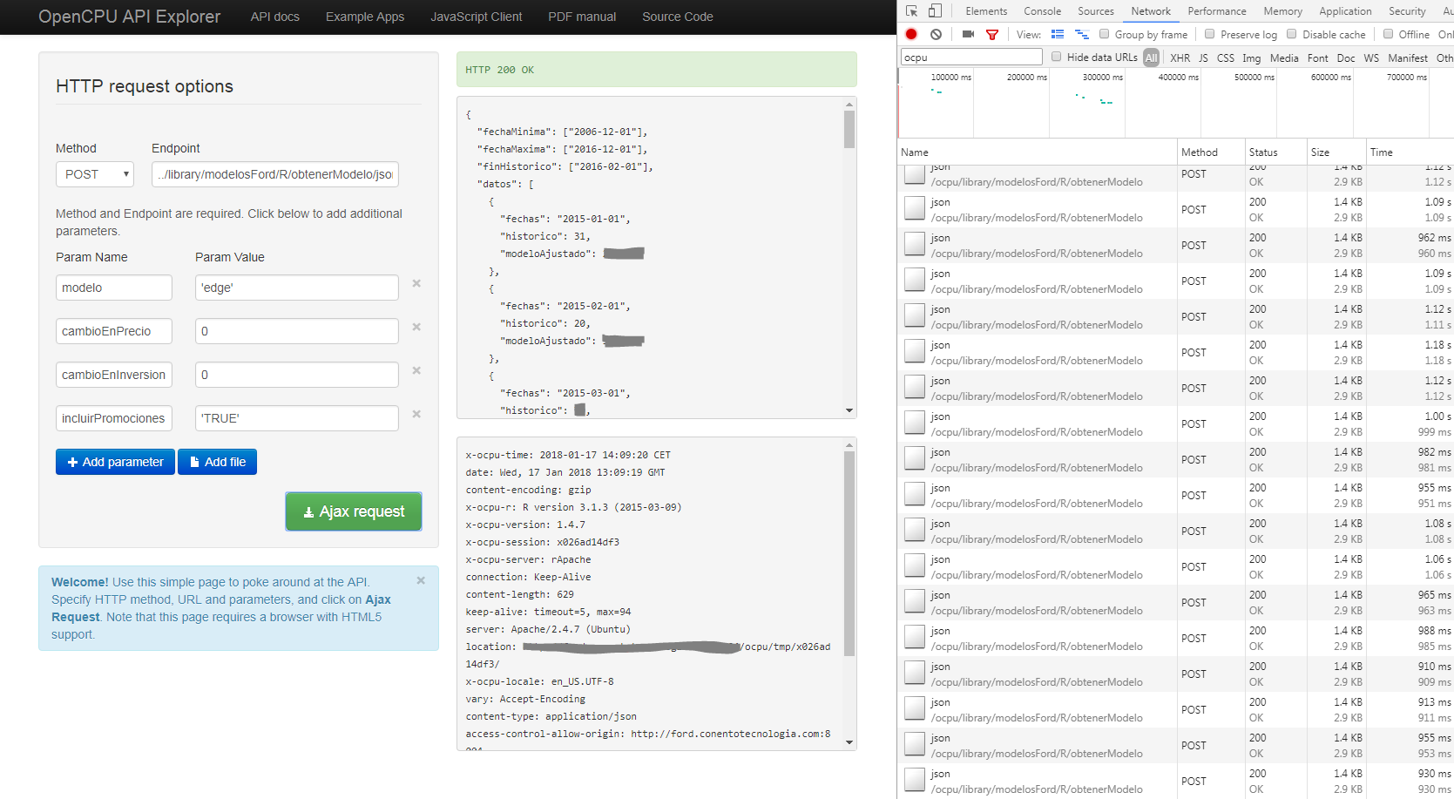The width and height of the screenshot is (1454, 799).
Task: Clear all captured network requests
Action: click(x=936, y=33)
